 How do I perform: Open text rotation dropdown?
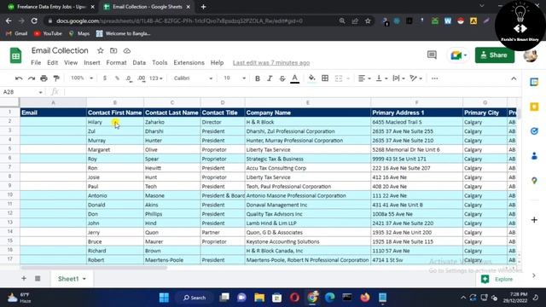pyautogui.click(x=415, y=78)
